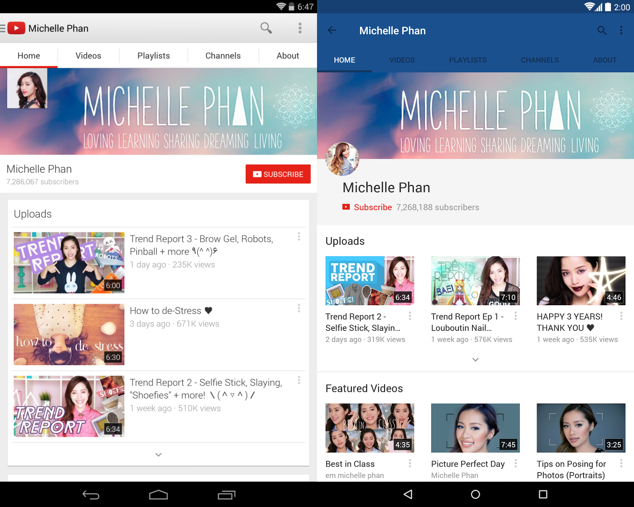Viewport: 634px width, 507px height.
Task: Tap the channel banner in the blue-header screen
Action: 475,115
